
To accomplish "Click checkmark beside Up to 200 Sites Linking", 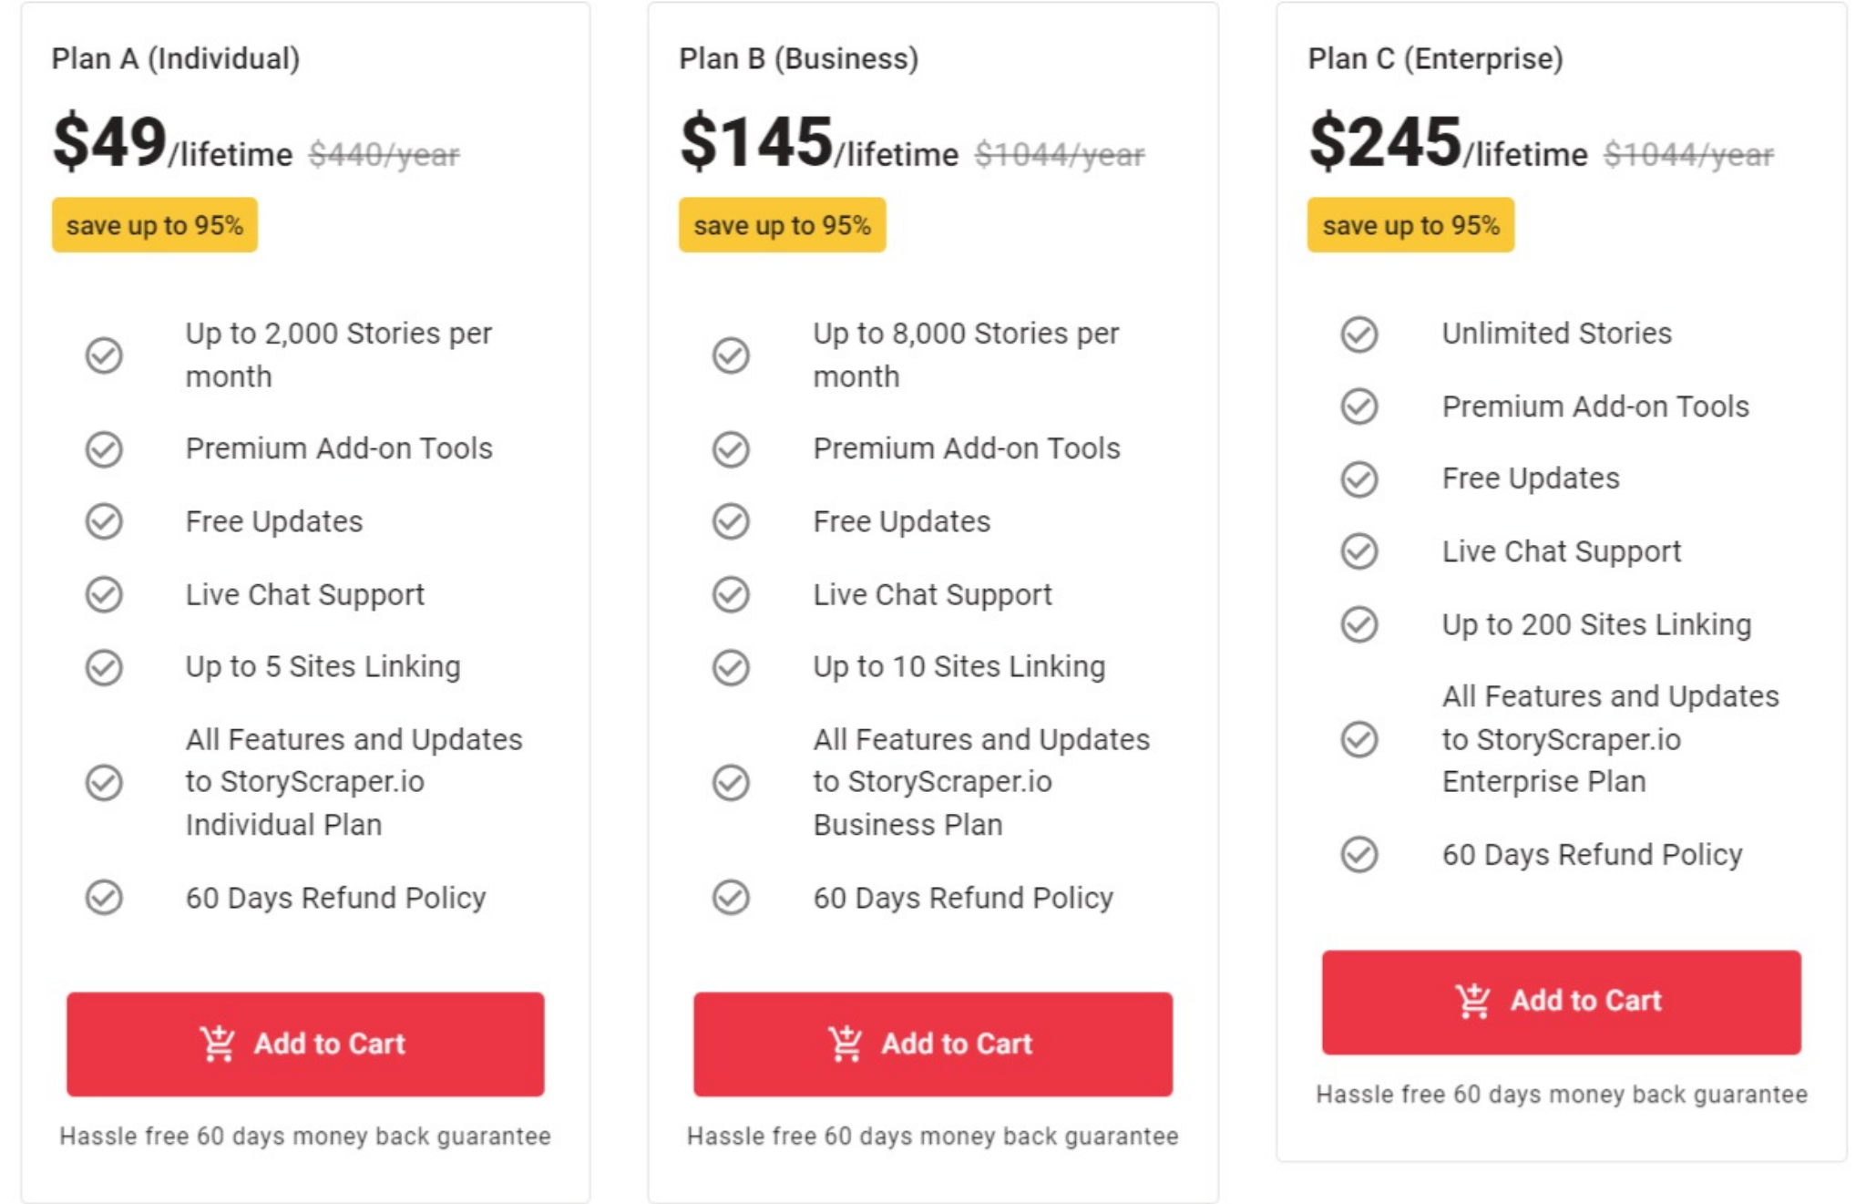I will (1358, 624).
